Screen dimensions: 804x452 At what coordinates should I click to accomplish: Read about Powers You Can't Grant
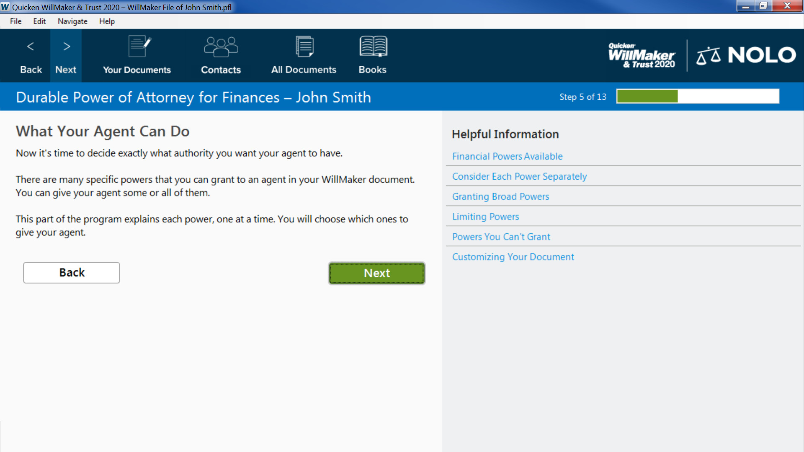[501, 237]
